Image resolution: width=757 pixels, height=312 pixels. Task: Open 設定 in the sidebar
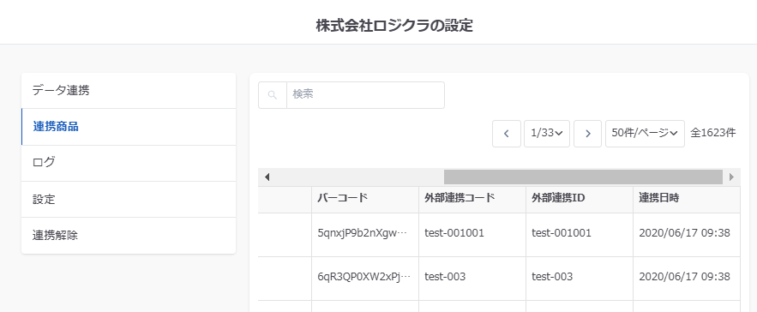pos(129,199)
